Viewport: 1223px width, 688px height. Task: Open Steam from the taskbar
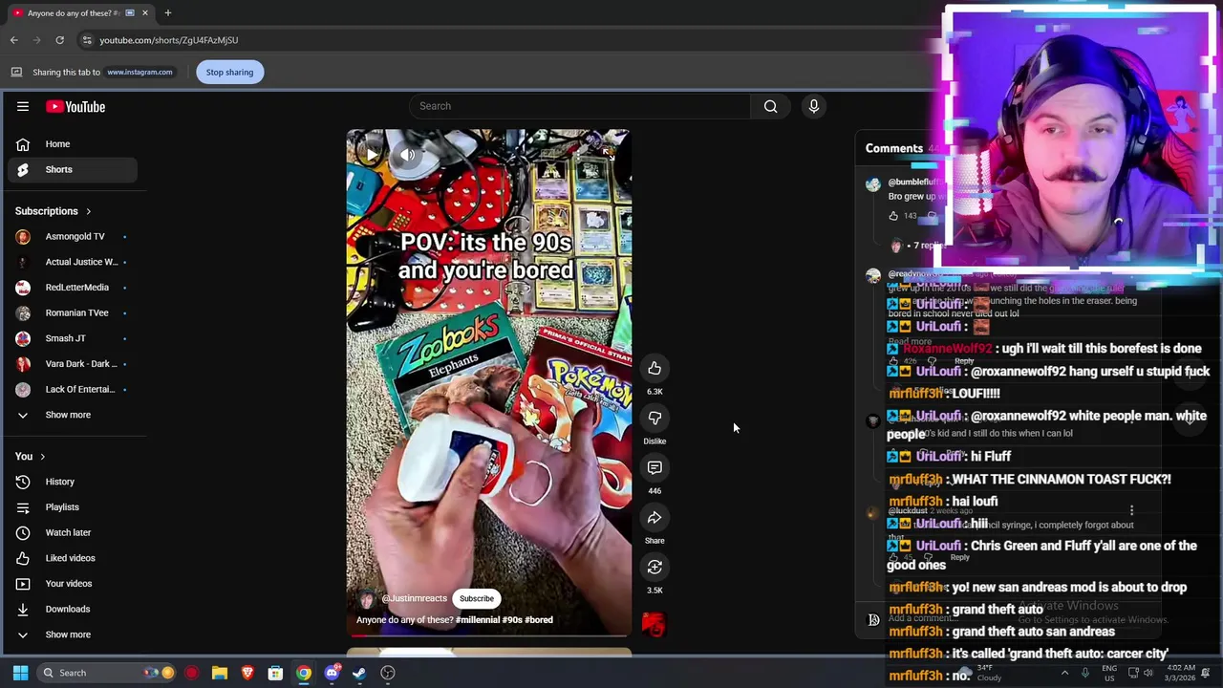coord(359,673)
